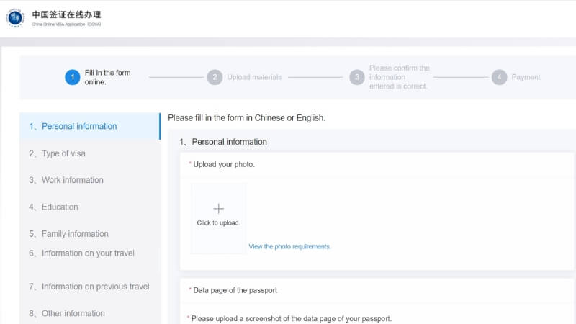Go to Other information section
The height and width of the screenshot is (324, 576).
pyautogui.click(x=73, y=313)
